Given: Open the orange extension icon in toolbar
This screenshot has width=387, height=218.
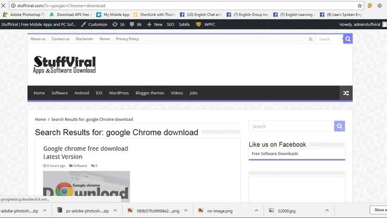Looking at the screenshot, I should 369,5.
